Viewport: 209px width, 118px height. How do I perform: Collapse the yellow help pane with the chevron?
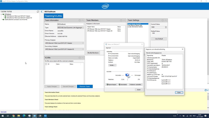point(208,90)
